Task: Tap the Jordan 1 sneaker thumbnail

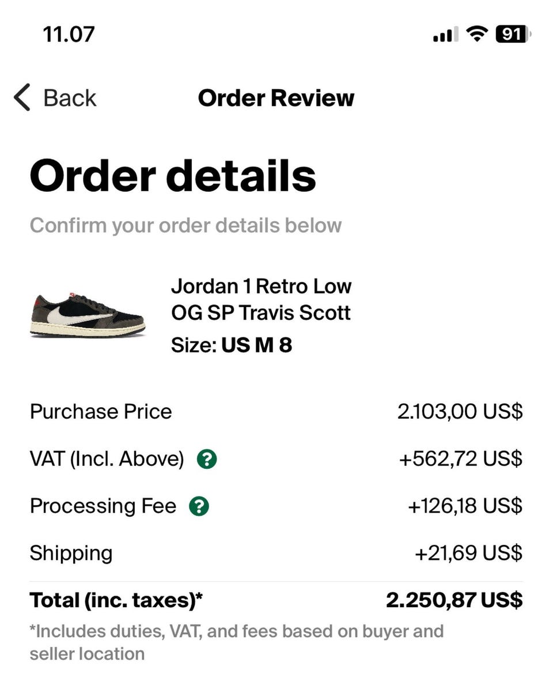Action: coord(88,315)
